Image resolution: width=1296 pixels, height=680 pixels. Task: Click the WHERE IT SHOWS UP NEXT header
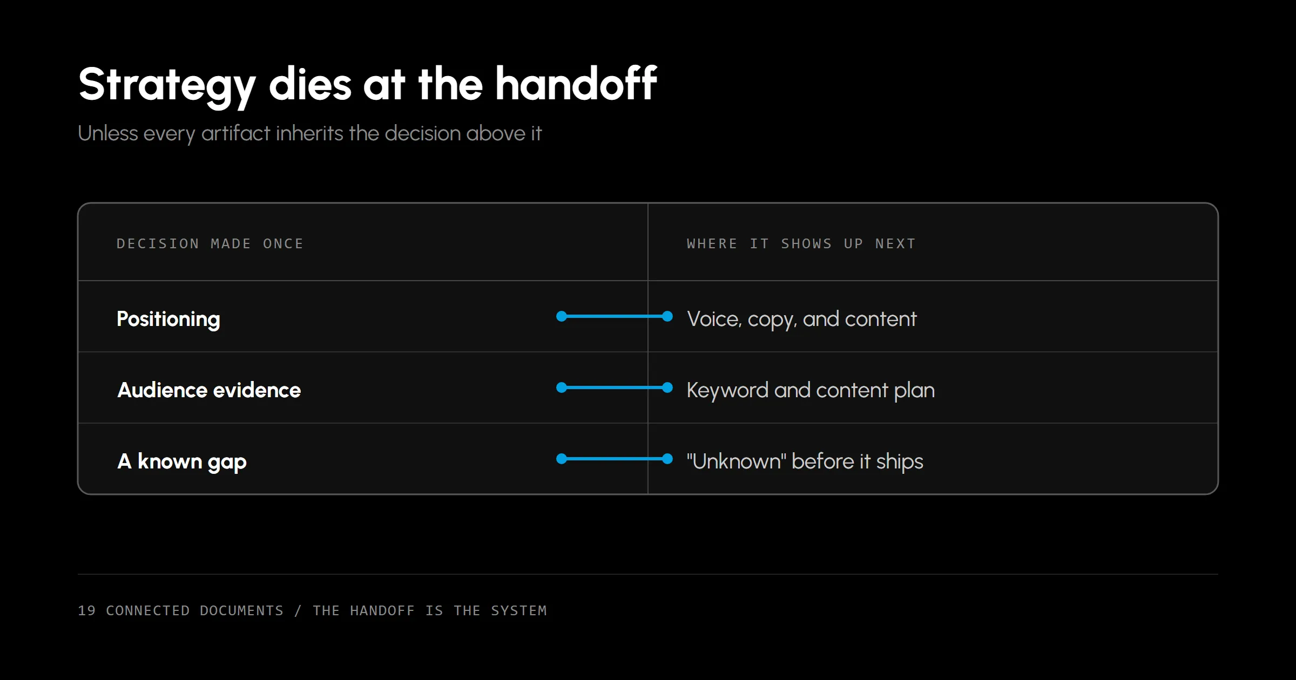801,244
